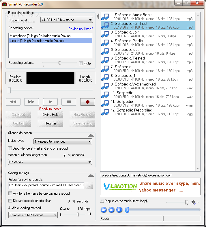The height and width of the screenshot is (227, 206).
Task: Collapse the Saving settings section
Action: [x=91, y=176]
